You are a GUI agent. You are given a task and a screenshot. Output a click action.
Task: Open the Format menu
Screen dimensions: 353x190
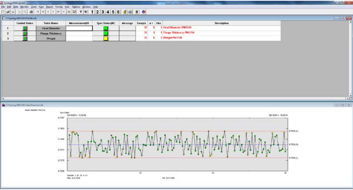[59, 7]
